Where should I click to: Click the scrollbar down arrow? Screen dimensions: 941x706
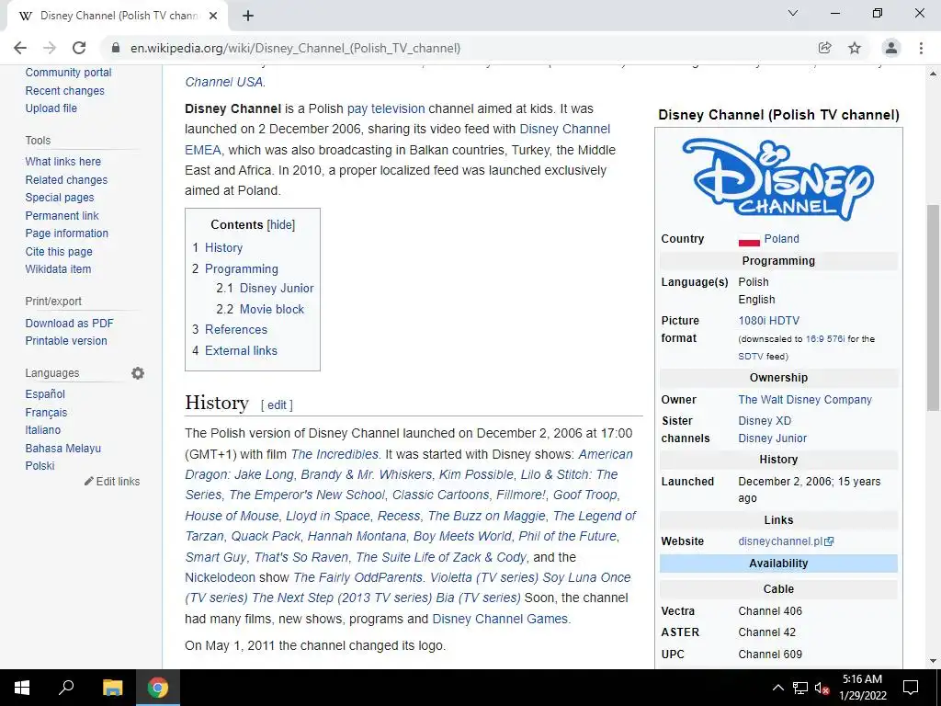pos(934,661)
